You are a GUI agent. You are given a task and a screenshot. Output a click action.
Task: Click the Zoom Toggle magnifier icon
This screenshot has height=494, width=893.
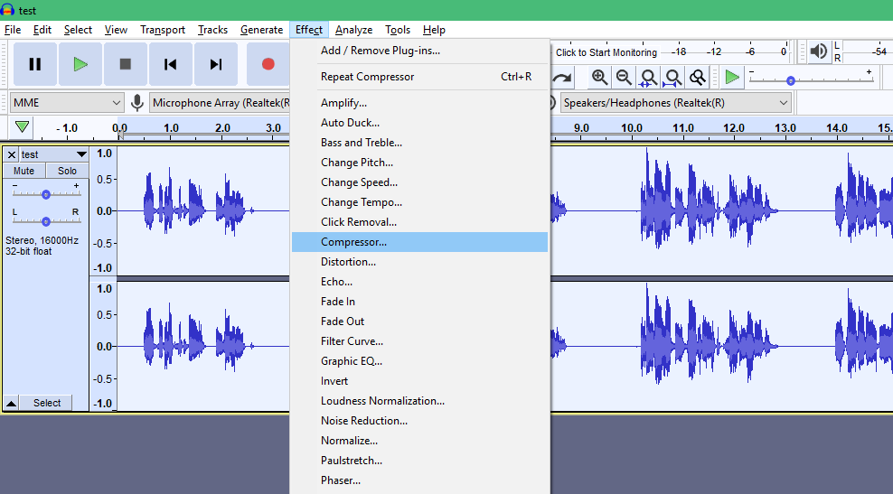pos(697,78)
